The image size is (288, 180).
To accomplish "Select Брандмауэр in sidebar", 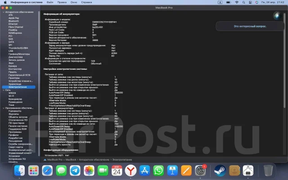I will [15, 99].
